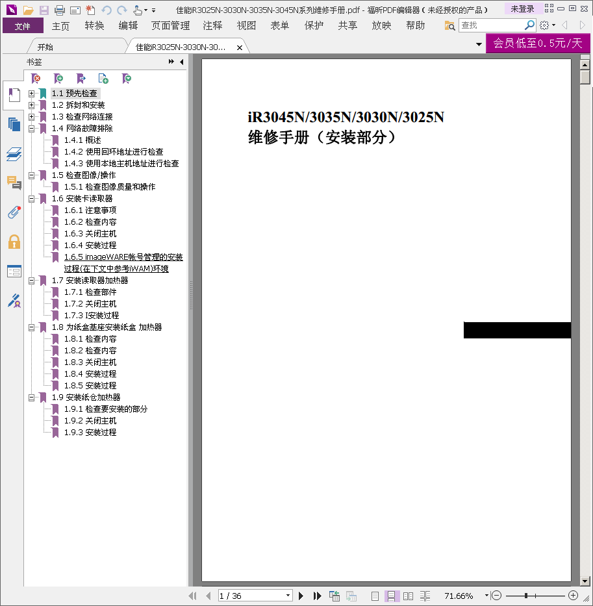Expand the 1.3 检查网络连接 bookmark

pos(31,116)
